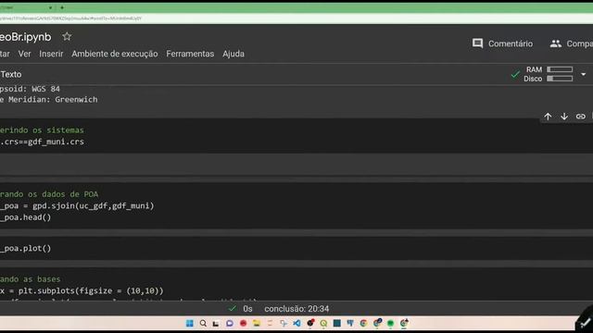
Task: Click the WGS 84 output line
Action: [30, 89]
